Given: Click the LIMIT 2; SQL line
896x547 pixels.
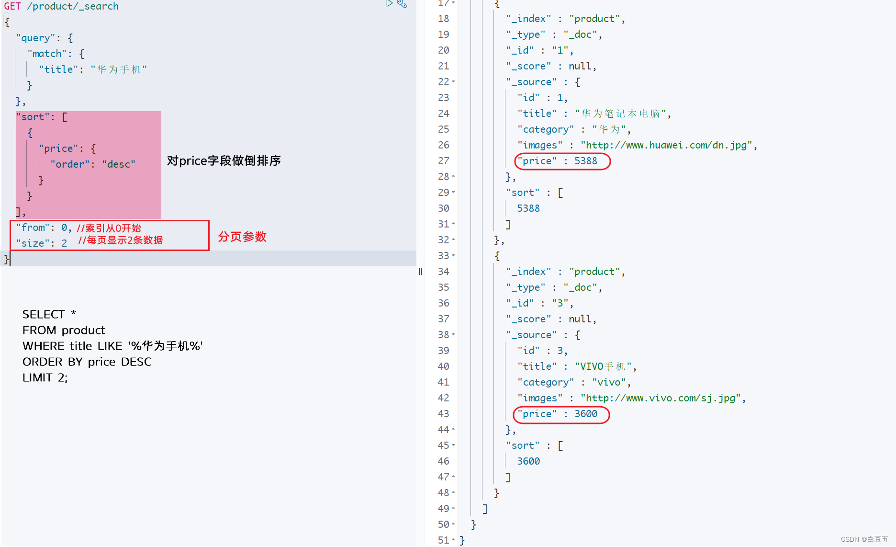Looking at the screenshot, I should pos(45,377).
